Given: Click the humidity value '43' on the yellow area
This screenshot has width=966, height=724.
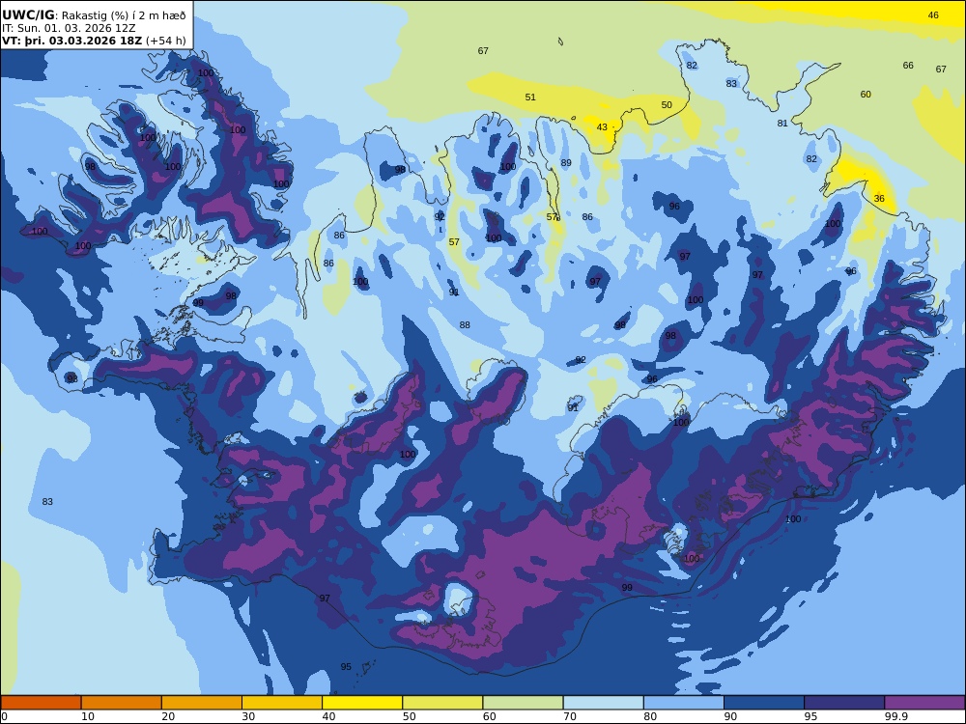Looking at the screenshot, I should point(602,126).
